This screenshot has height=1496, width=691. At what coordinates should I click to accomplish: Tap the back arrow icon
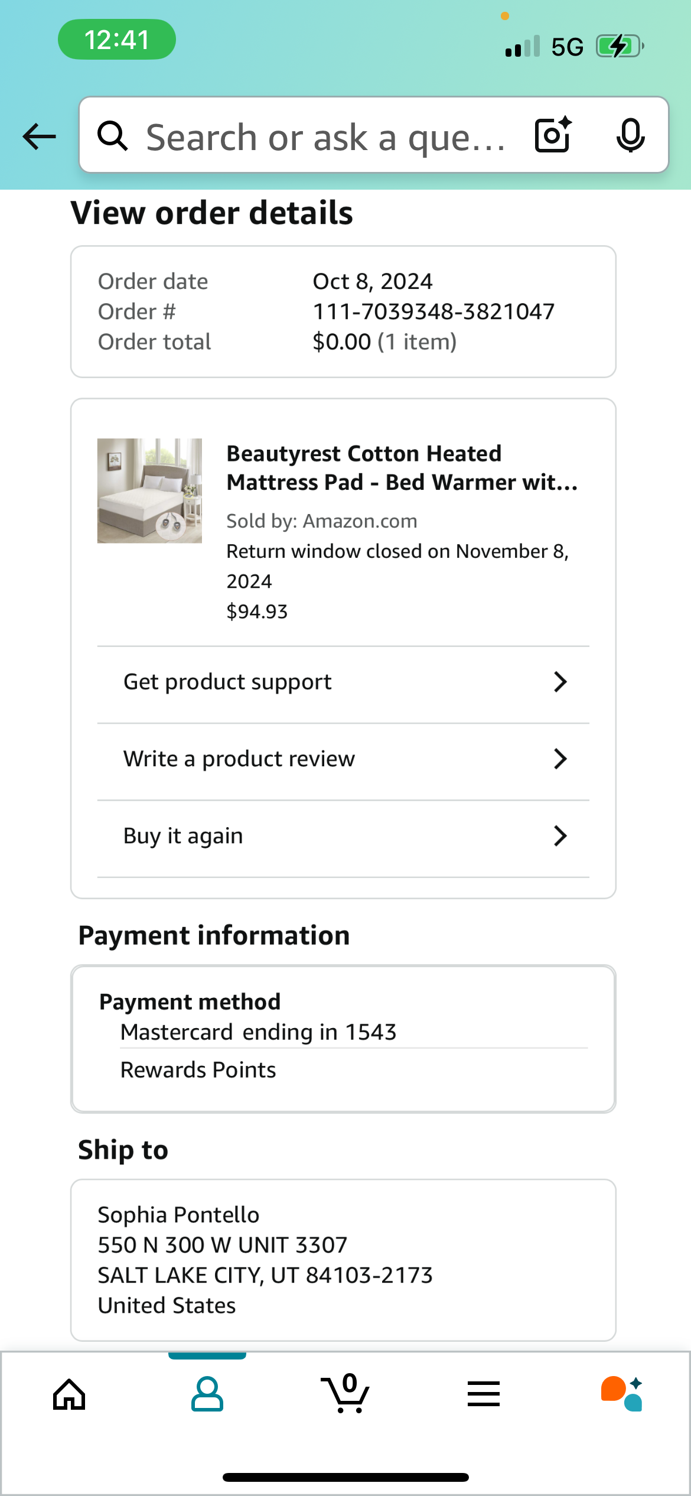(39, 136)
